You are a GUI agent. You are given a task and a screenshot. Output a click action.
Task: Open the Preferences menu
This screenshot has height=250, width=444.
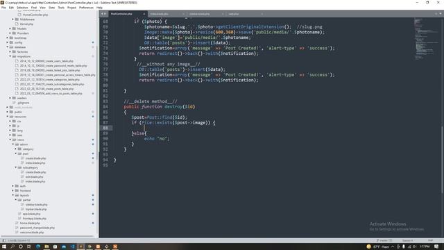[86, 8]
